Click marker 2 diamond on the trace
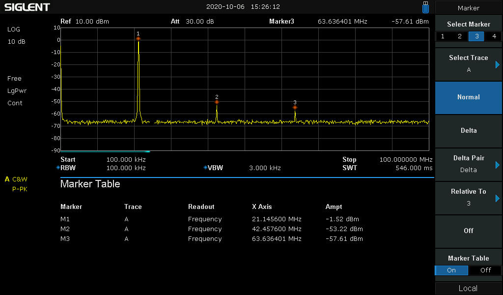503x295 pixels. click(217, 102)
